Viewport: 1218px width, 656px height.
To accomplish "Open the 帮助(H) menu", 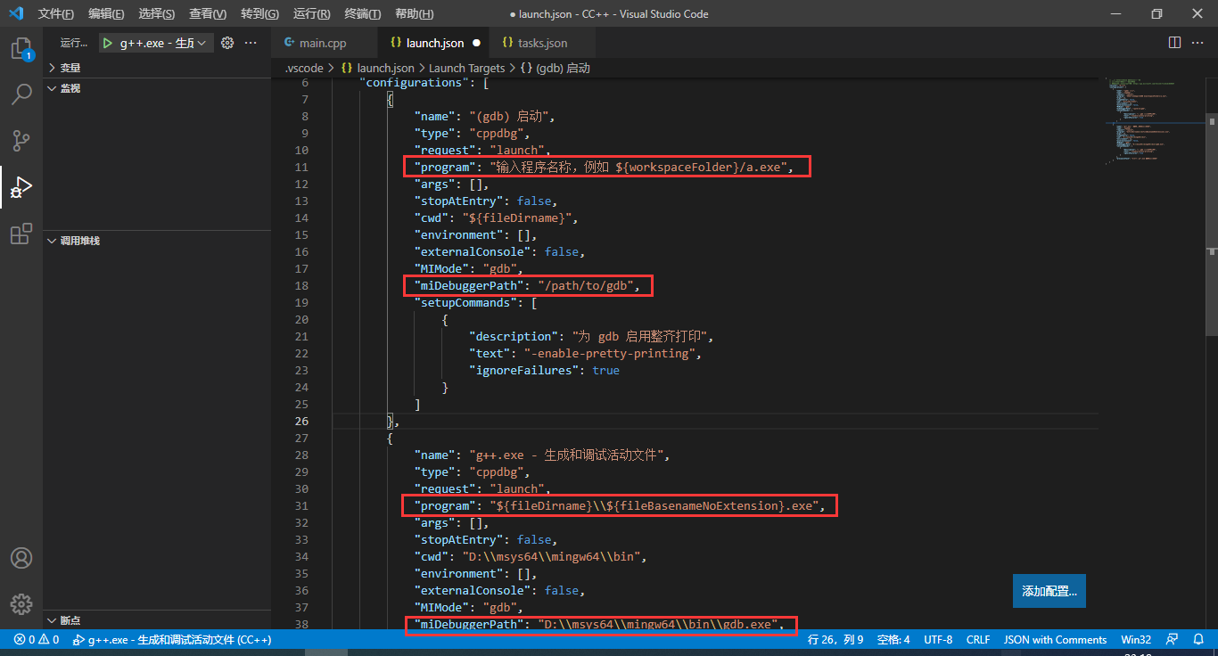I will pos(414,14).
